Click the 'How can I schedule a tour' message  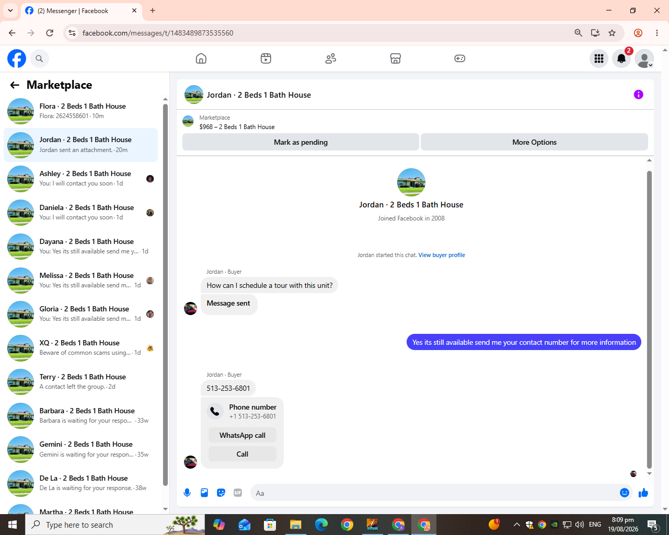[269, 285]
